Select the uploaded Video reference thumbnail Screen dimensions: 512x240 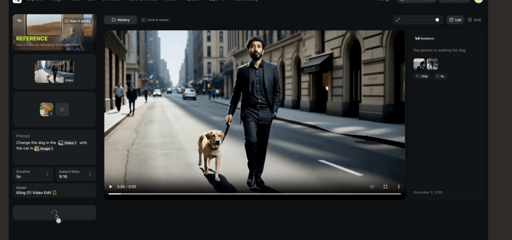pyautogui.click(x=54, y=72)
